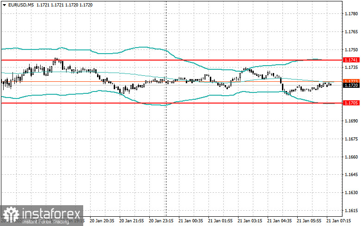Click the 1.1675 price scale value

click(351, 139)
